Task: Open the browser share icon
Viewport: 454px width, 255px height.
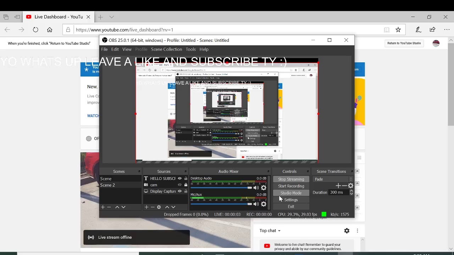Action: 432,30
